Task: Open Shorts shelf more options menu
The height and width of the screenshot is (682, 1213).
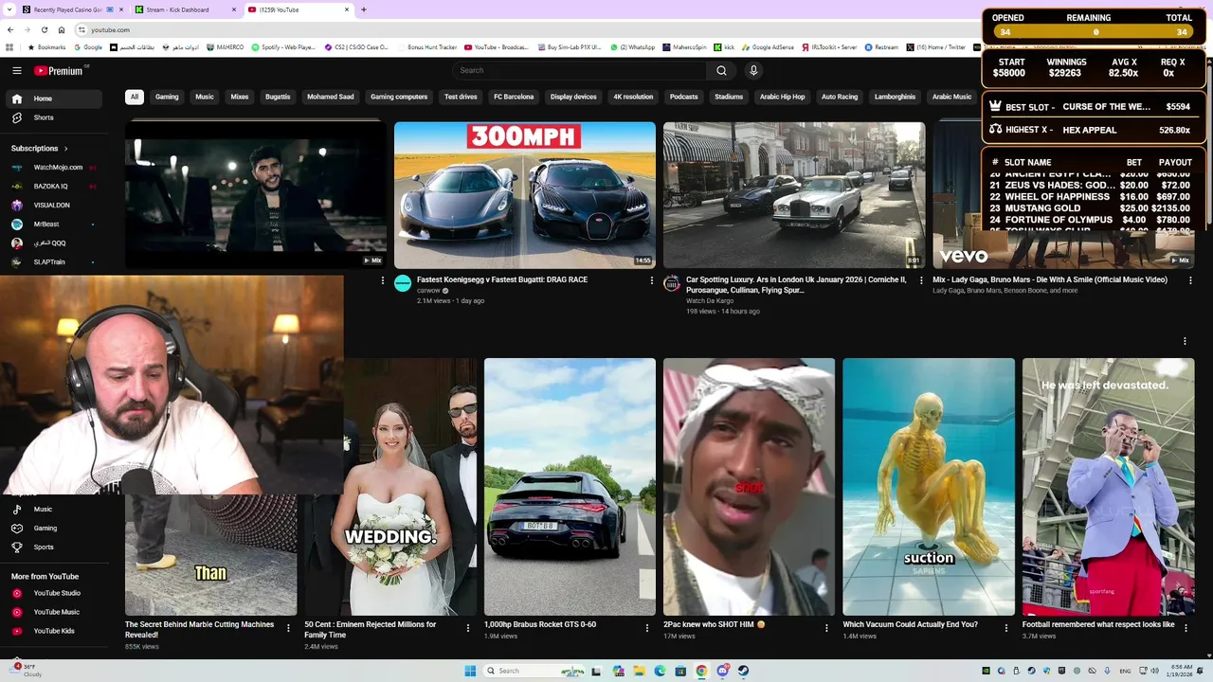Action: click(x=1185, y=341)
